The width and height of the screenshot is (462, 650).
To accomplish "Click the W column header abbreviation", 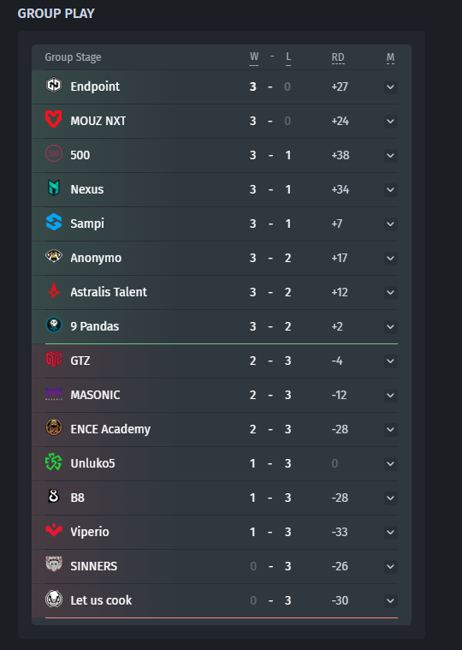I will point(254,57).
